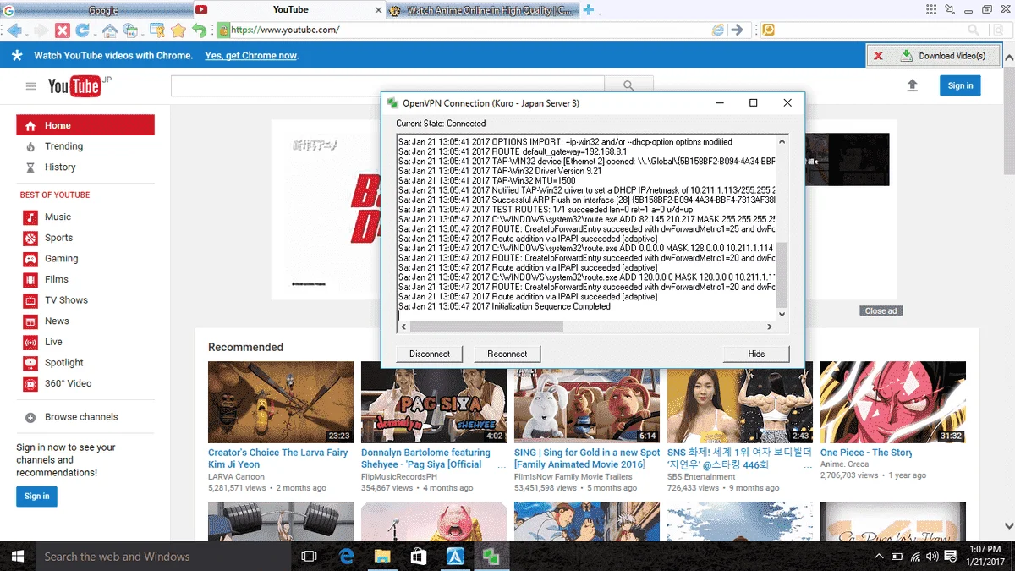Screen dimensions: 1015x571
Task: Click the red X on download bar
Action: tap(878, 56)
